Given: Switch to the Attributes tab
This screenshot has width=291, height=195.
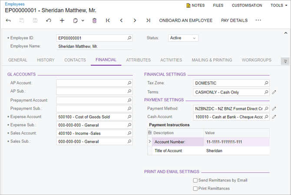Looking at the screenshot, I should (138, 60).
